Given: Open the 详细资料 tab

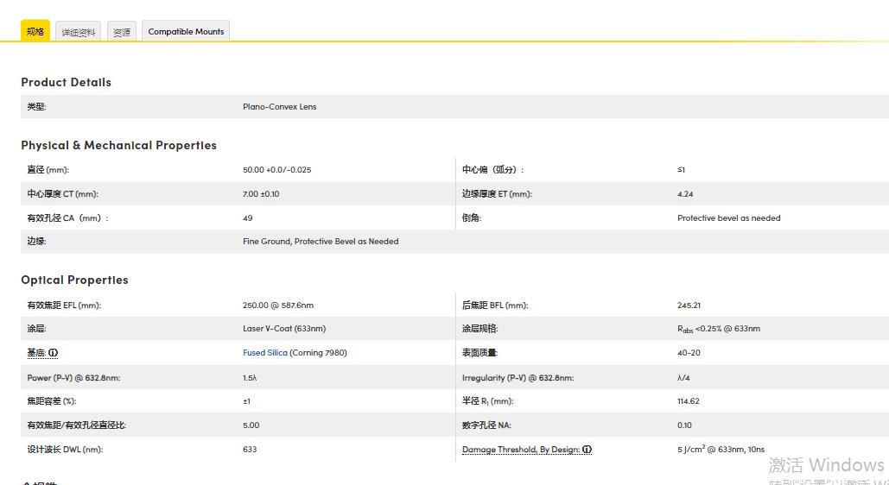Looking at the screenshot, I should (79, 32).
